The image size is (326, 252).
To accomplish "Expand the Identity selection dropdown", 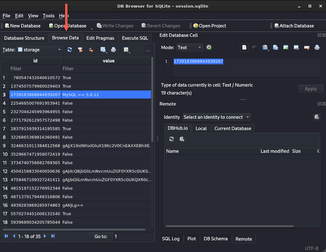I will tap(217, 117).
